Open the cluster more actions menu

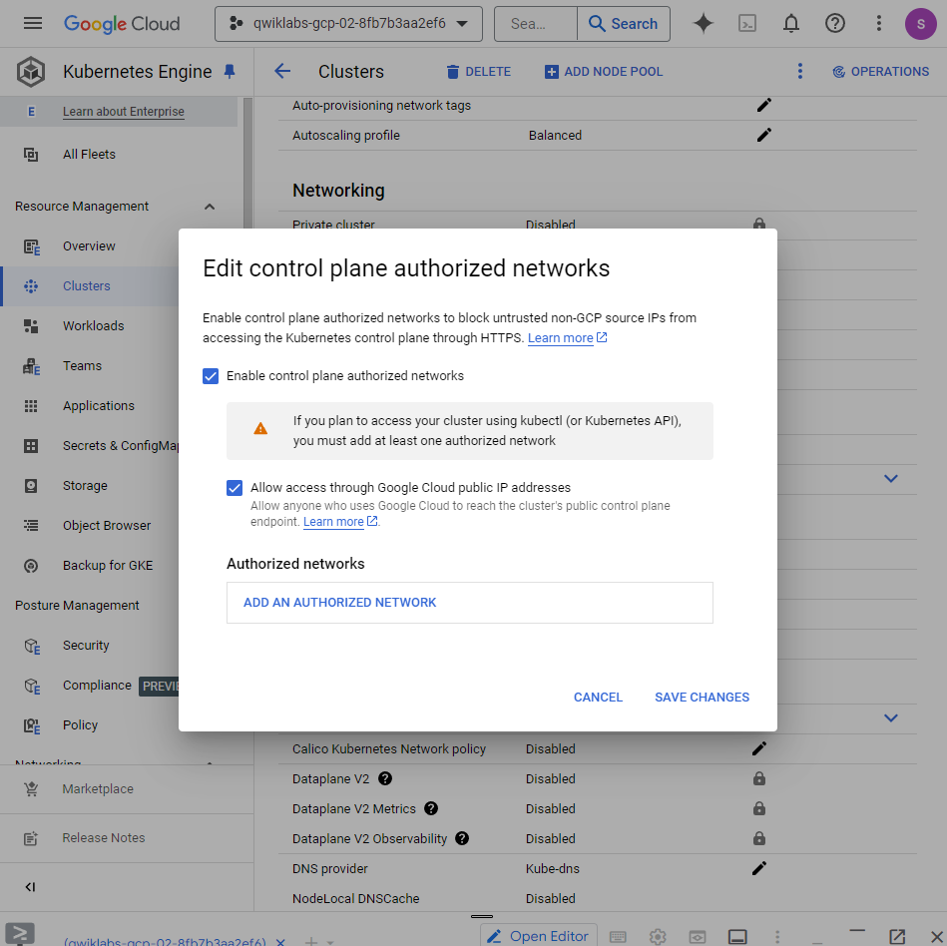[800, 71]
